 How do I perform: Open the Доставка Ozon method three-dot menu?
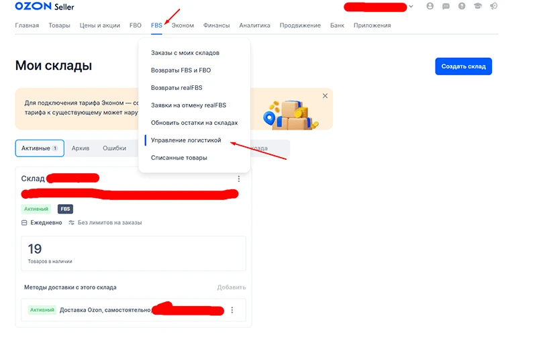(232, 310)
